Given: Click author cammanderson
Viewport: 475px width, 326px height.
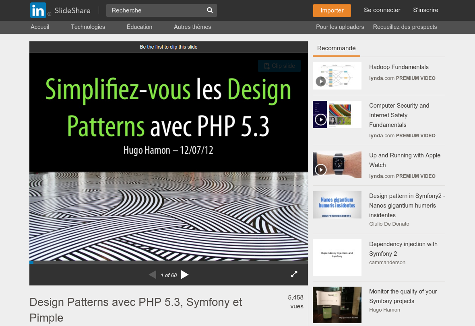Looking at the screenshot, I should [387, 263].
